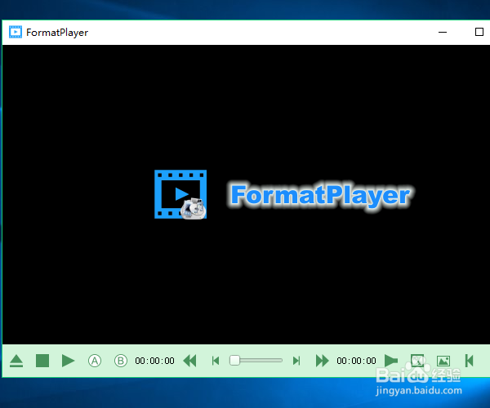Image resolution: width=490 pixels, height=408 pixels.
Task: Click the eject/open file button
Action: 16,361
